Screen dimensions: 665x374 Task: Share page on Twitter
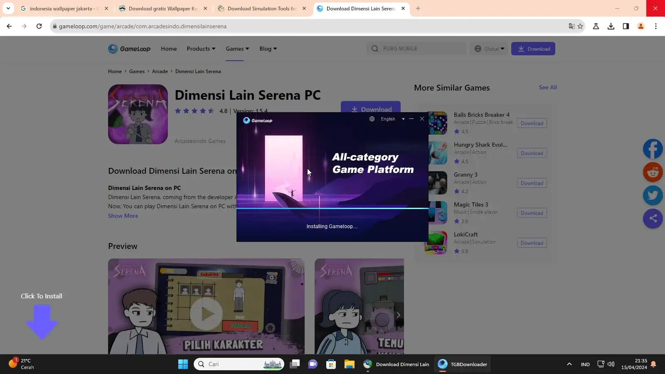click(x=653, y=195)
